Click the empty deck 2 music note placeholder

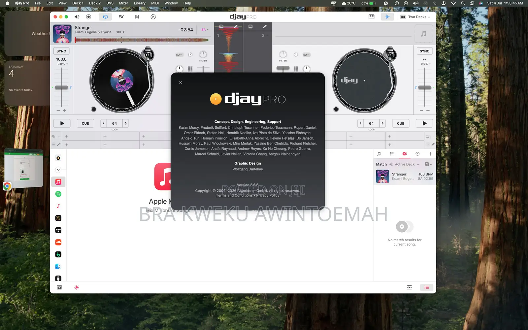point(423,34)
